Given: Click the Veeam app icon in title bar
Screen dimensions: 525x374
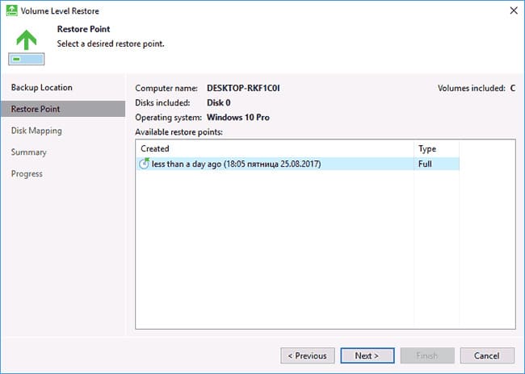Looking at the screenshot, I should (x=12, y=10).
